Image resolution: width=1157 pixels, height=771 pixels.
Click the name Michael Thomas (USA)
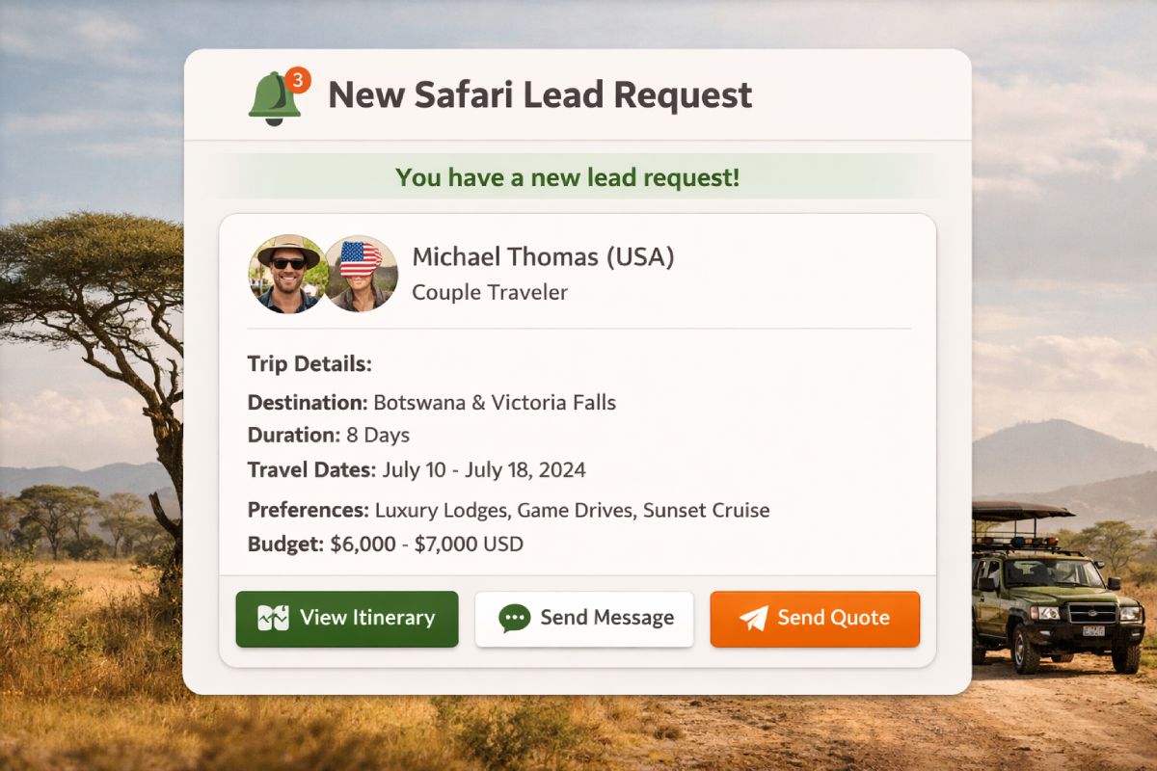pyautogui.click(x=544, y=256)
